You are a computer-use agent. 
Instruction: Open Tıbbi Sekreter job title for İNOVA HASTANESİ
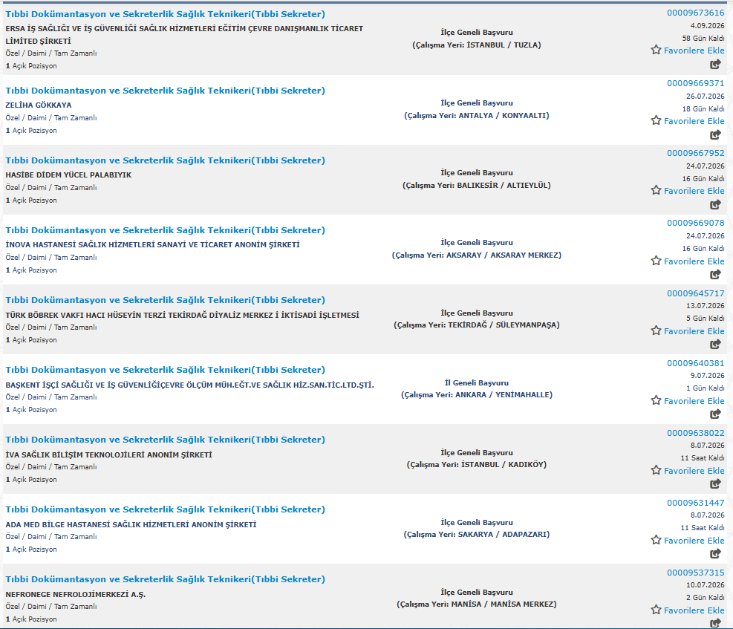(165, 230)
